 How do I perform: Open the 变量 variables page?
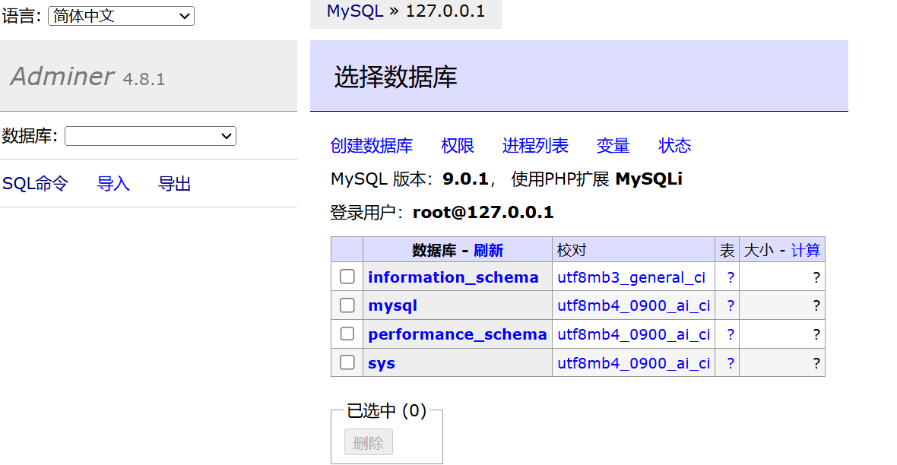[x=613, y=146]
